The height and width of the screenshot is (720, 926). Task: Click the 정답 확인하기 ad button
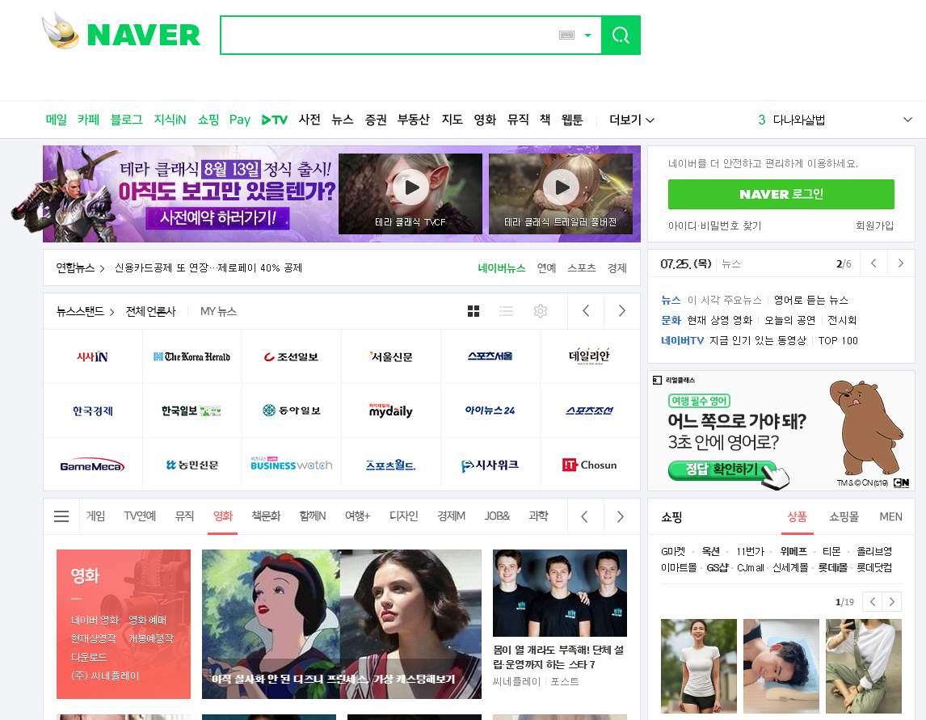[721, 469]
